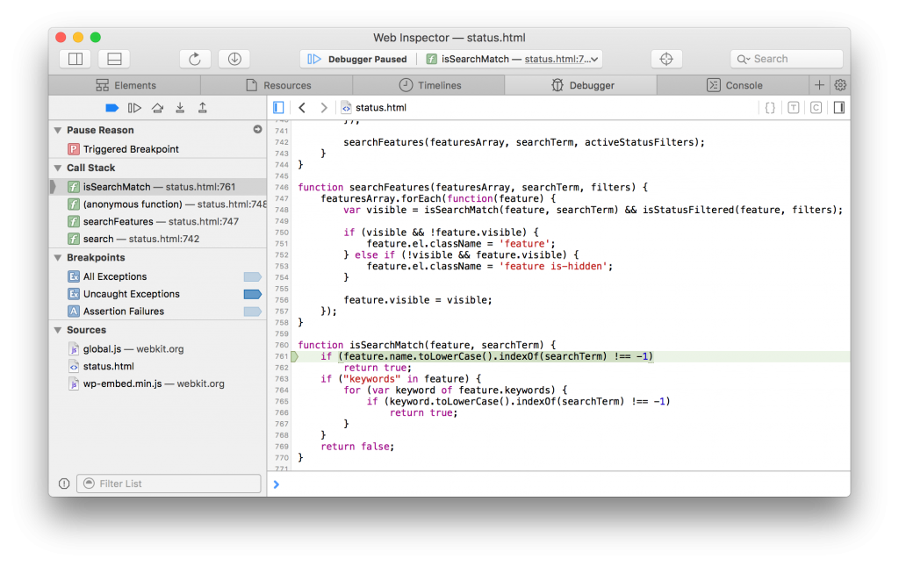This screenshot has width=899, height=566.
Task: Focus the Filter List input
Action: pos(169,484)
